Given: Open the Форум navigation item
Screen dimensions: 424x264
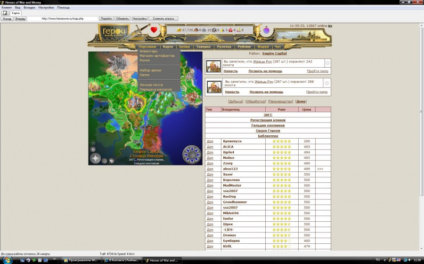Looking at the screenshot, I should pos(263,47).
